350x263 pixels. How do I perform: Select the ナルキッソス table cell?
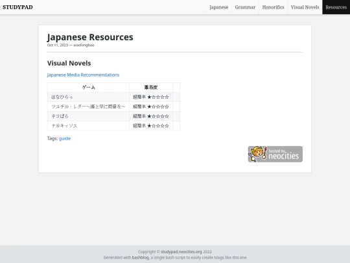(x=88, y=126)
